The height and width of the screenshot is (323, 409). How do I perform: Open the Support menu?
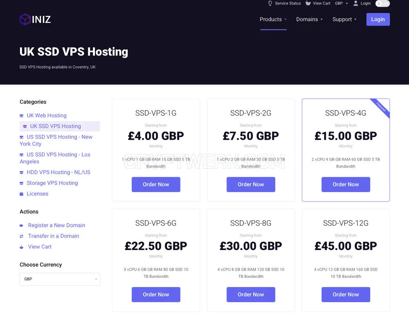pyautogui.click(x=344, y=19)
